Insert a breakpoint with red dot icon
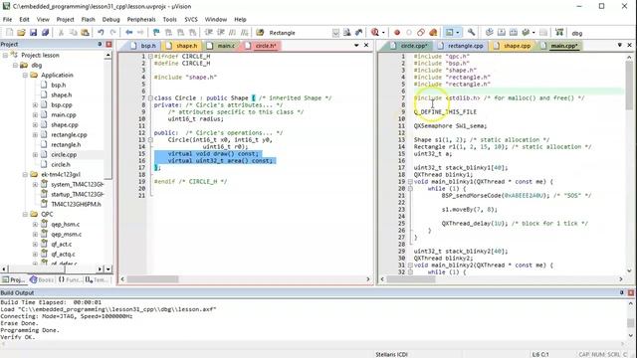 click(x=397, y=33)
